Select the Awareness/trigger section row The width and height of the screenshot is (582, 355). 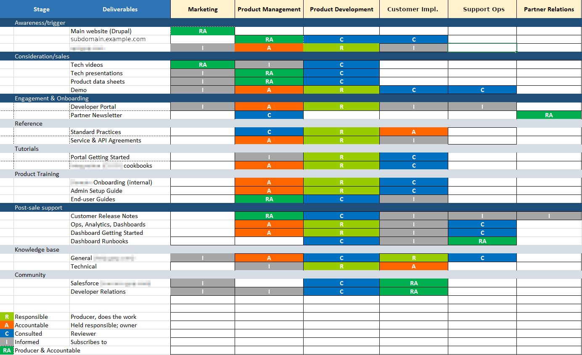click(291, 23)
